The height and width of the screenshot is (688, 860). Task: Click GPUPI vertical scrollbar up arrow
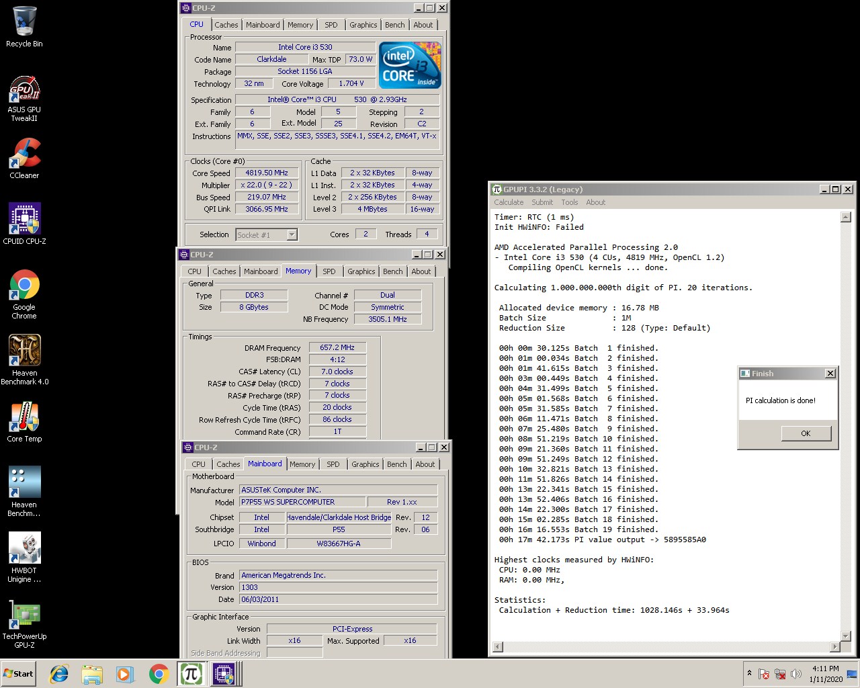tap(846, 217)
